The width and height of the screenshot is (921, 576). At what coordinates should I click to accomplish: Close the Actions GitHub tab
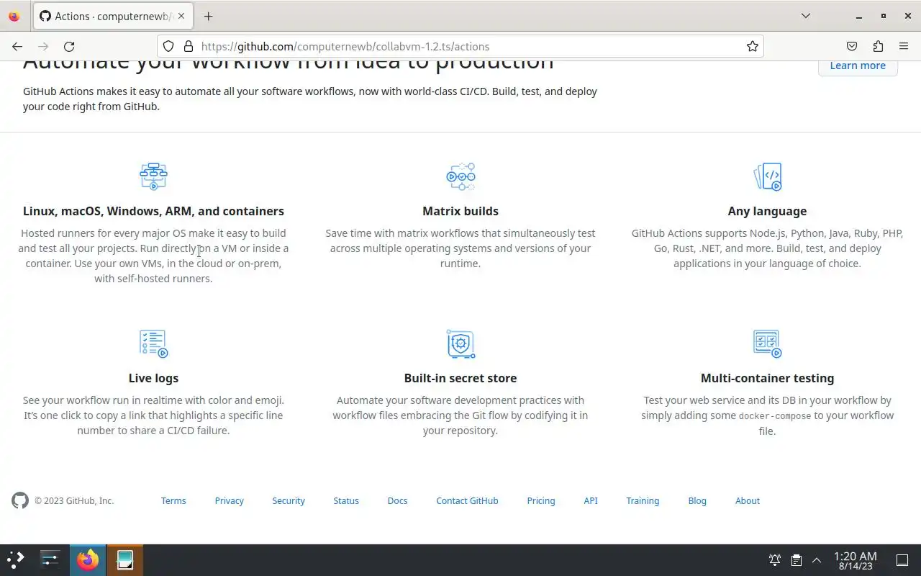[181, 16]
